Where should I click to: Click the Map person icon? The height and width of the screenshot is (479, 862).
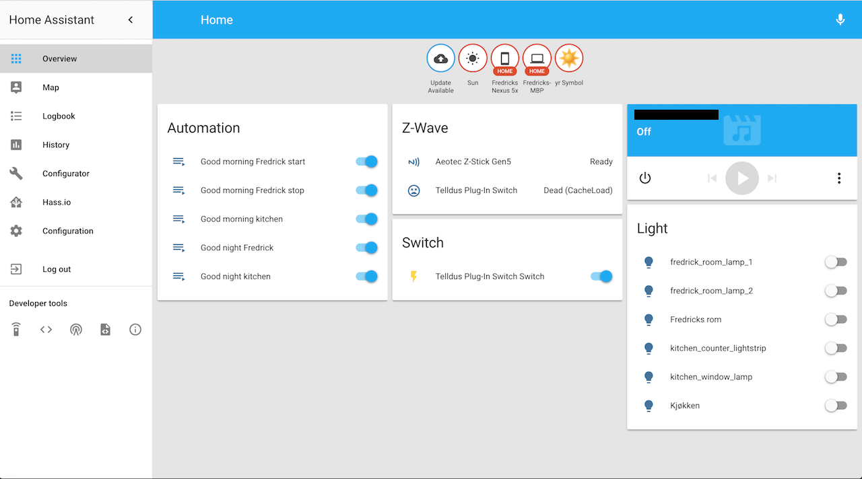16,87
